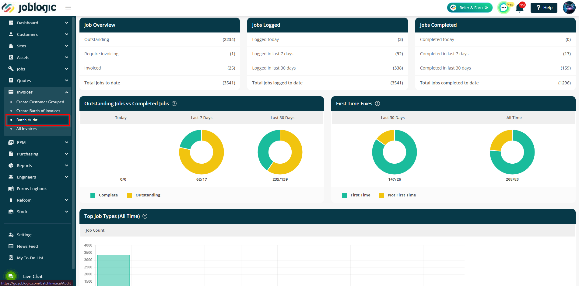
Task: Open All Invoices submenu item
Action: click(x=26, y=129)
